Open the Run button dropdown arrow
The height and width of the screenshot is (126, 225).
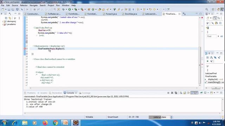[x=72, y=9]
